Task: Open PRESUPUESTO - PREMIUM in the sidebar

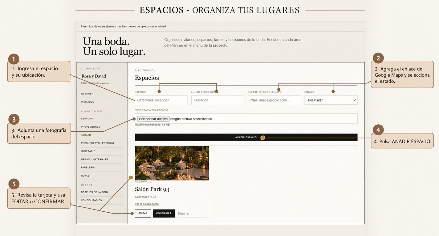Action: (97, 143)
